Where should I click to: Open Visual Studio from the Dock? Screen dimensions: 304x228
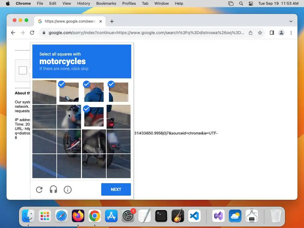(218, 216)
